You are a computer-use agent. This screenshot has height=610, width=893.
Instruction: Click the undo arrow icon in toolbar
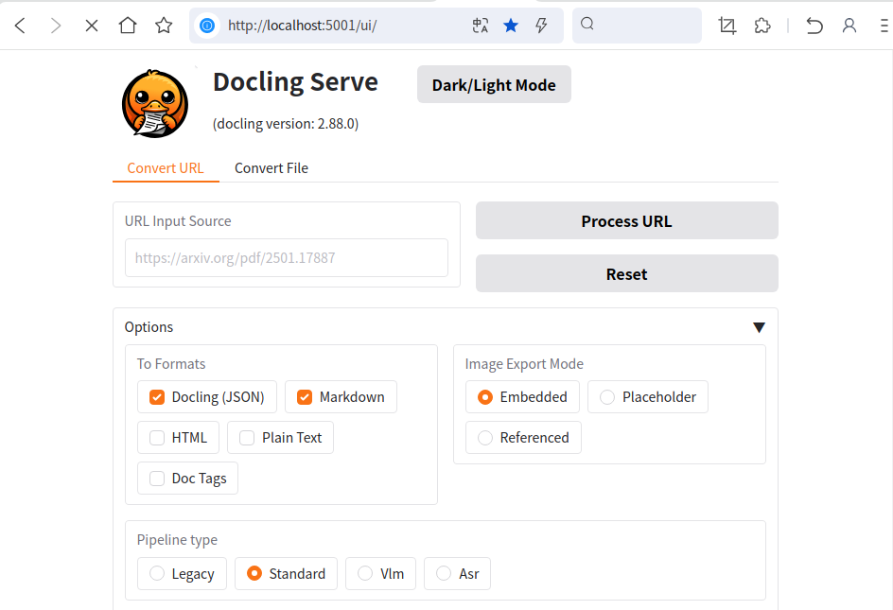814,26
